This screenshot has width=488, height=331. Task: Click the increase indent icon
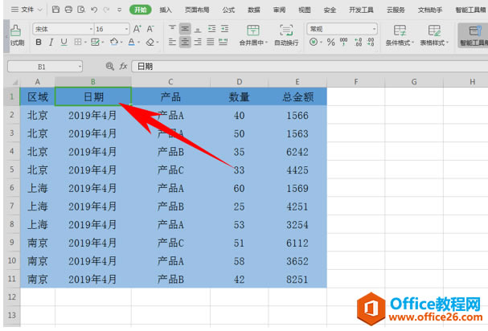(x=224, y=29)
